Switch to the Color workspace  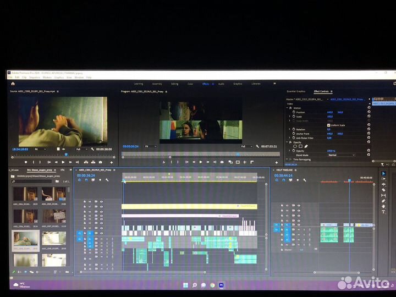click(190, 84)
